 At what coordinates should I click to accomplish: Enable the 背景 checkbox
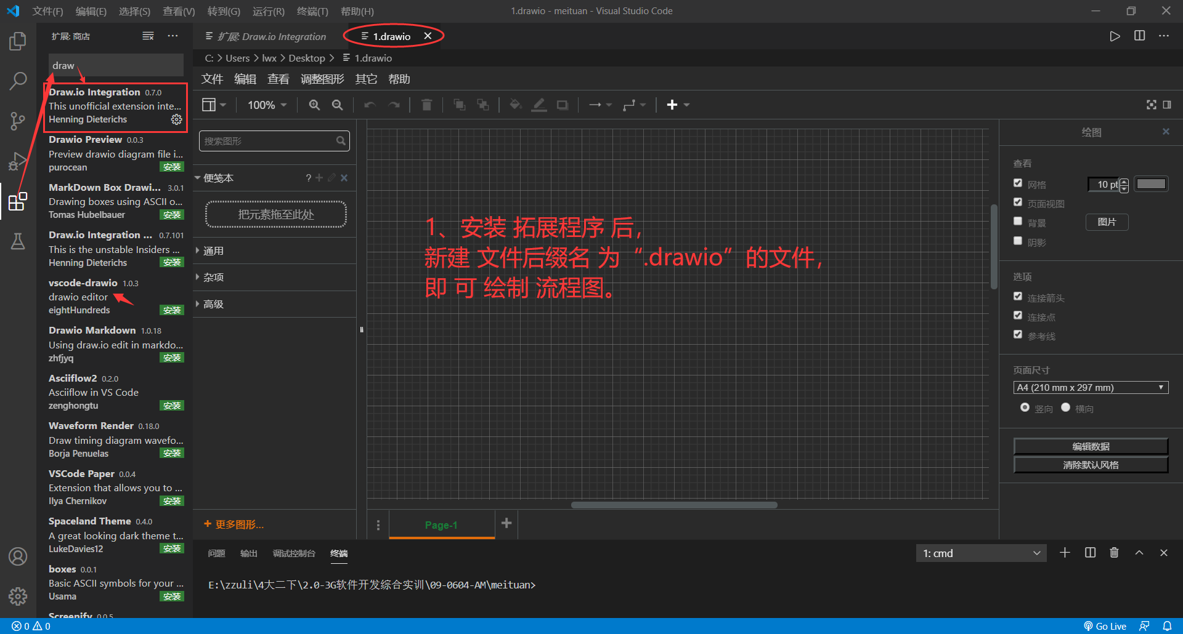tap(1018, 221)
